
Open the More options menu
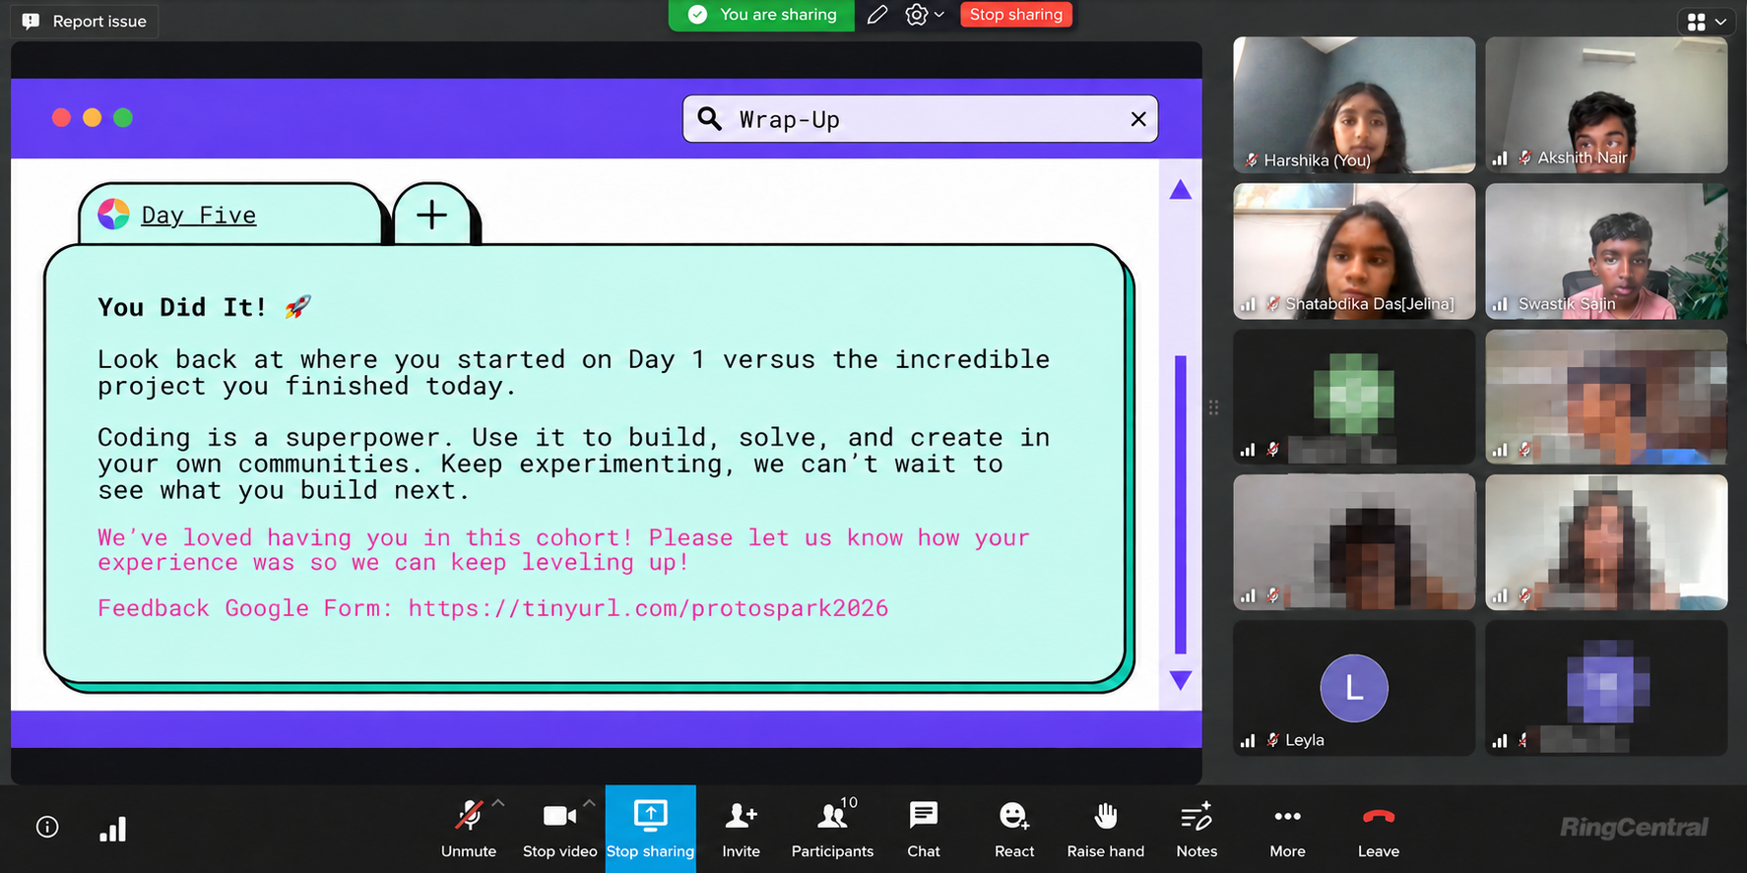tap(1287, 829)
